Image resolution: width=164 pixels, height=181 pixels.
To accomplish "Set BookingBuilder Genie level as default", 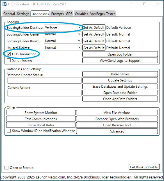I will click(94, 34).
